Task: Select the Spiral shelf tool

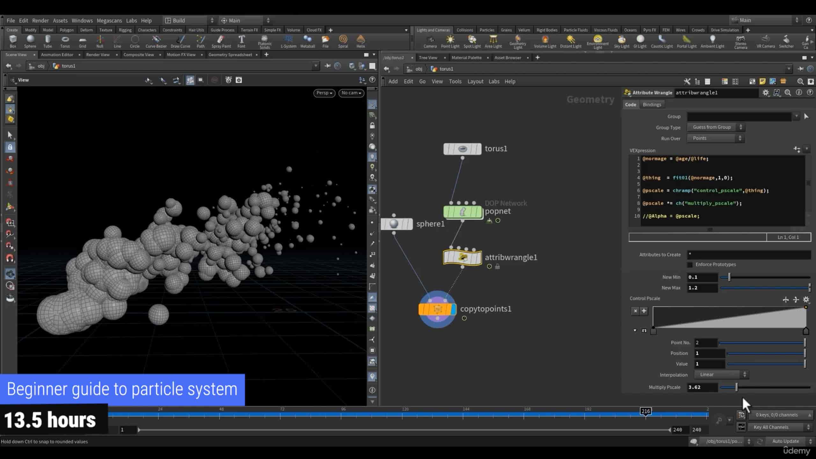Action: [343, 42]
